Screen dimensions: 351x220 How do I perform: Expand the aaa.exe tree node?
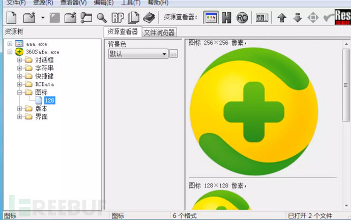coord(10,44)
